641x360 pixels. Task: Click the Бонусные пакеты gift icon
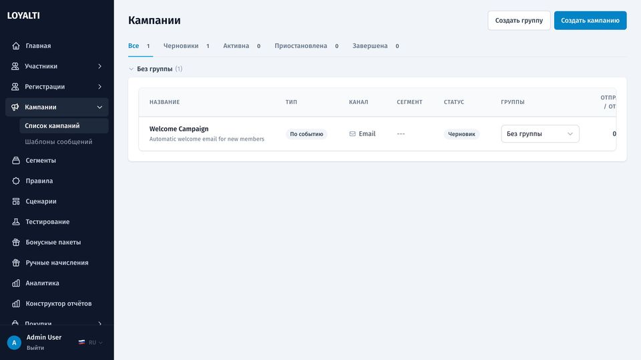pos(16,242)
